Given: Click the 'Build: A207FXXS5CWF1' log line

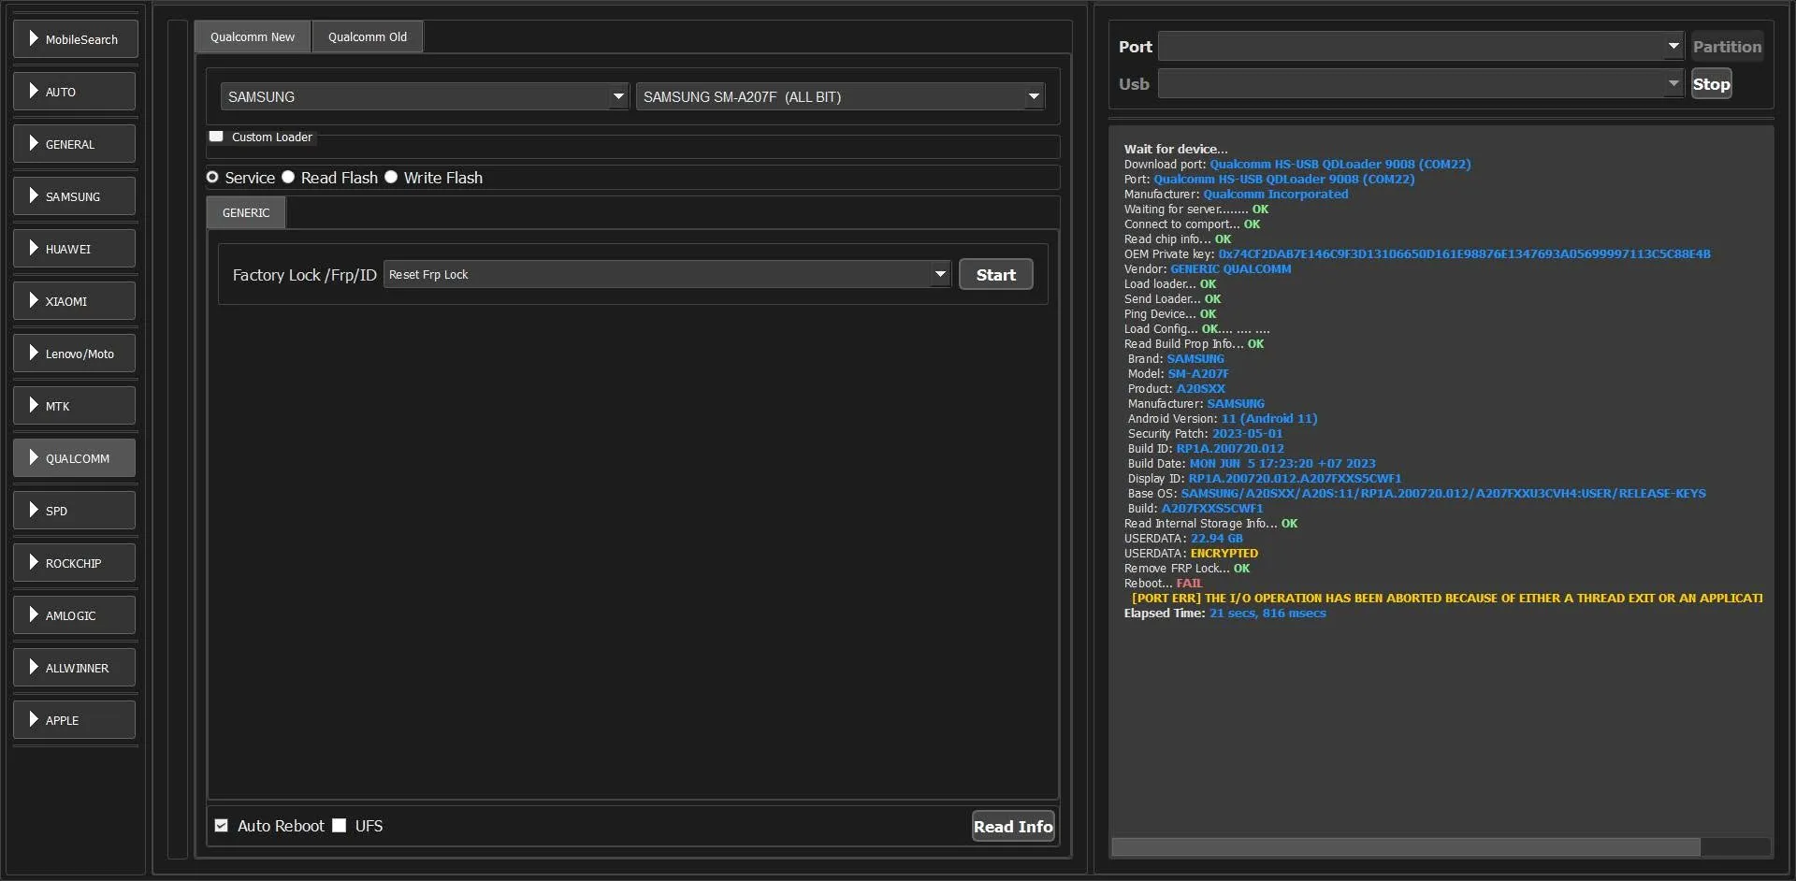Looking at the screenshot, I should [1195, 509].
